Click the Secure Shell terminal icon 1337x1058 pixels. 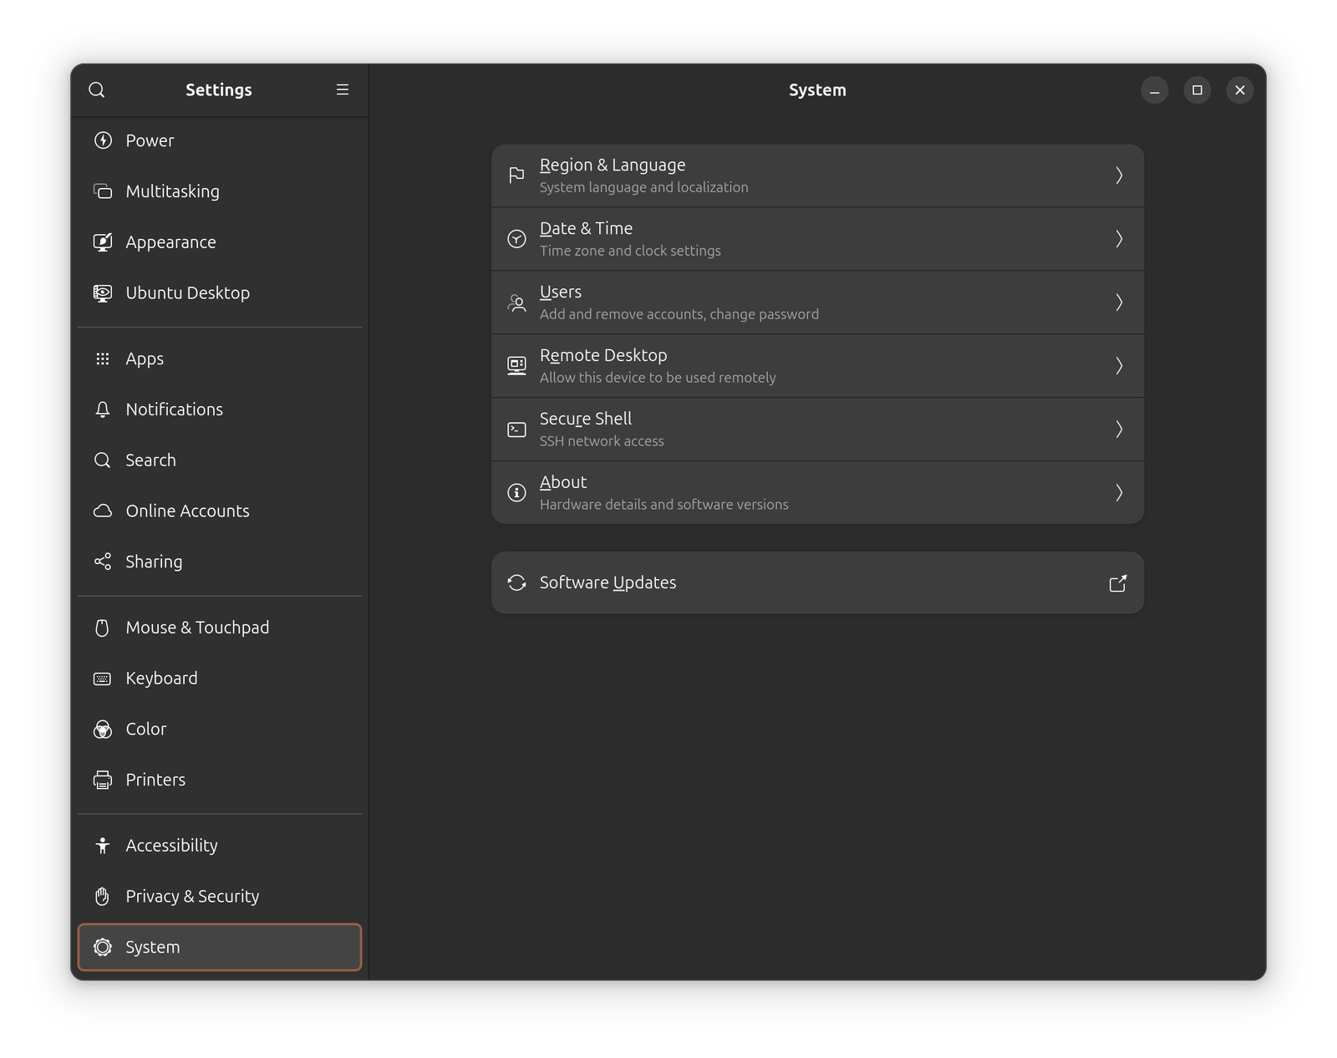[516, 429]
